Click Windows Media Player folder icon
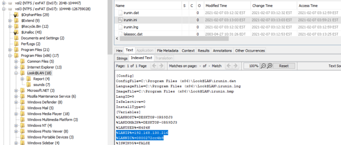 click(23, 114)
